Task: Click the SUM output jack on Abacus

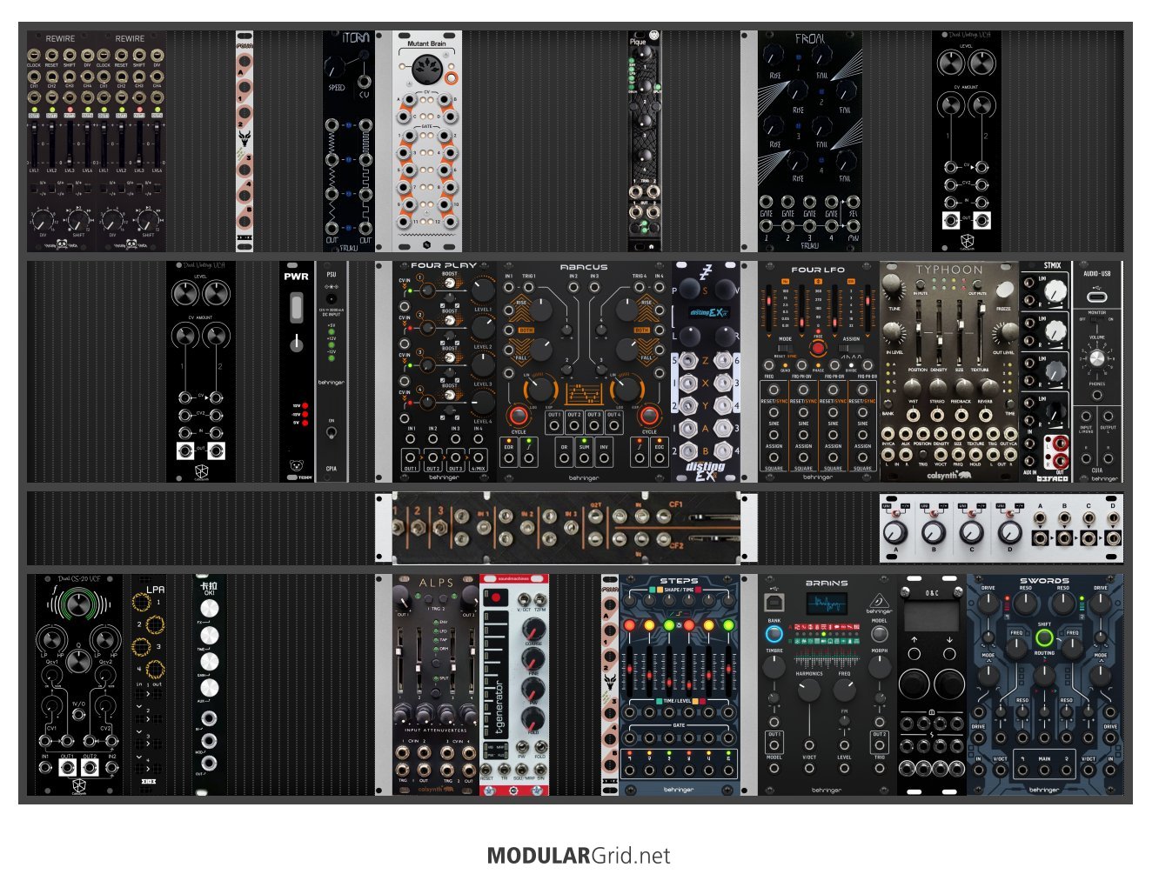Action: [583, 458]
